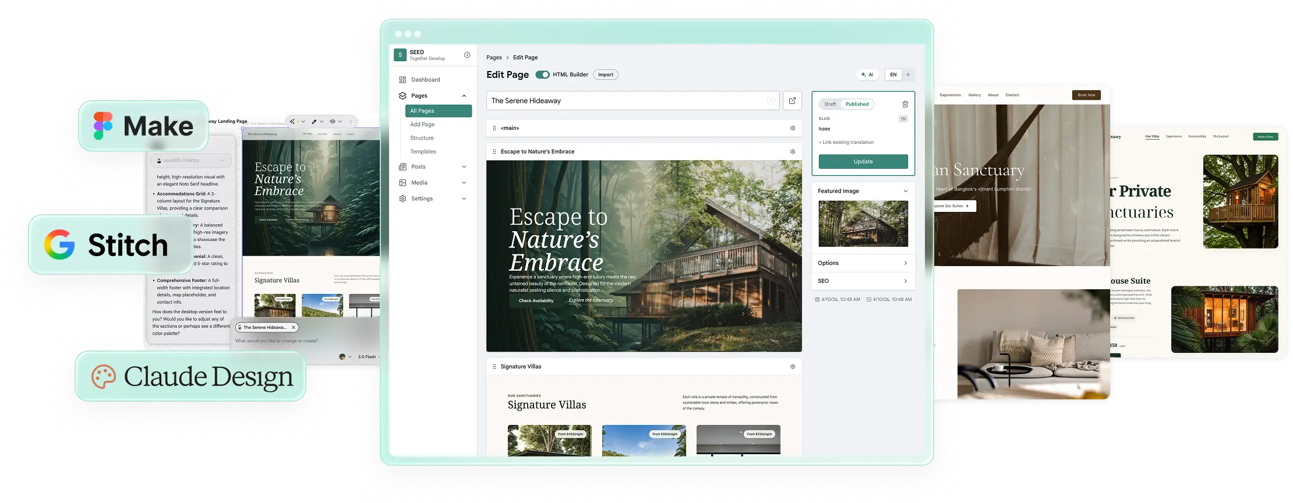
Task: Expand the Options panel
Action: pos(863,263)
